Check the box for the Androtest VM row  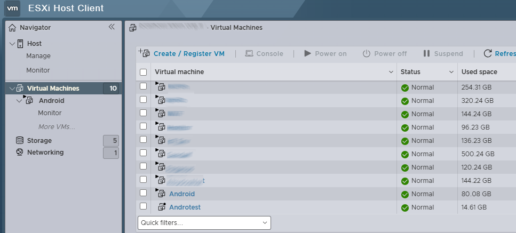(x=143, y=206)
